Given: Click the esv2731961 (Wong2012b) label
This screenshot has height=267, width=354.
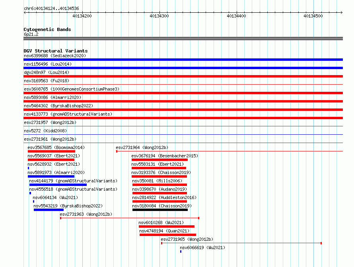Looking at the screenshot, I should (x=50, y=139).
